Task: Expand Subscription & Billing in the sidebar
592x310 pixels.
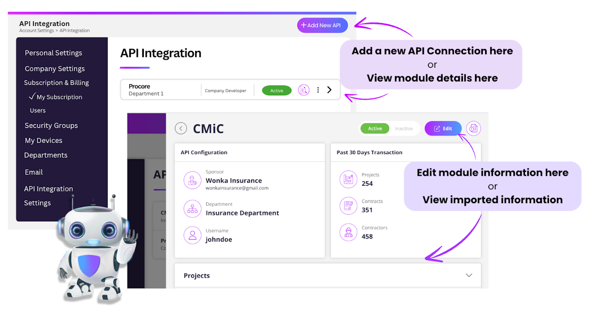Action: coord(56,83)
